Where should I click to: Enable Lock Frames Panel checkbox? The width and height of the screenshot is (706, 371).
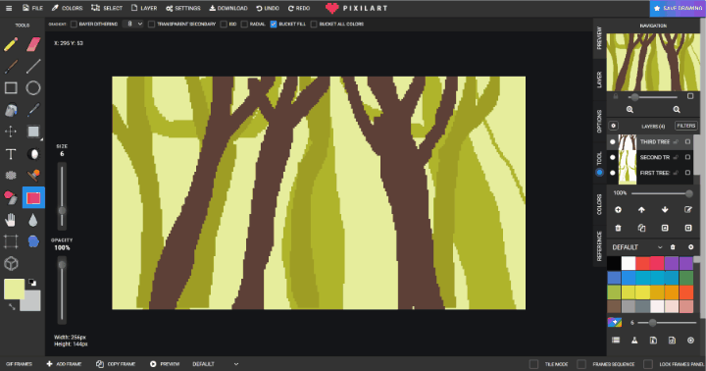pos(648,364)
